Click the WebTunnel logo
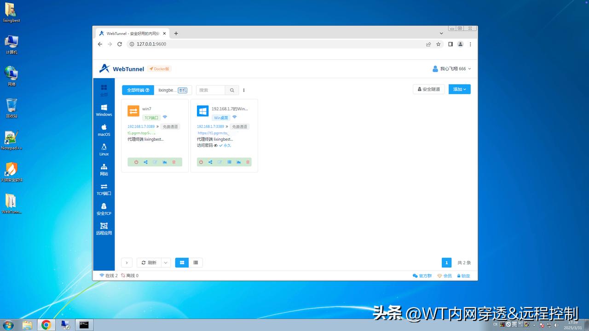 tap(121, 69)
